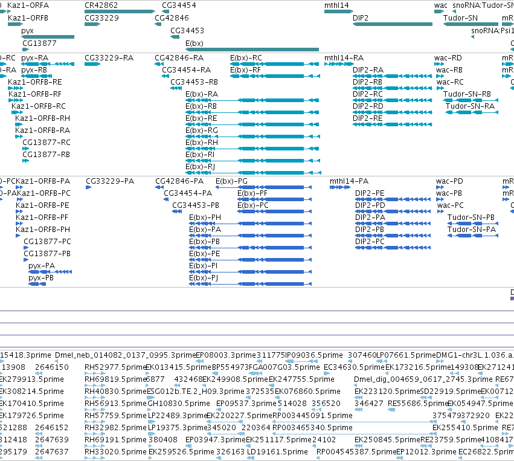Open protein mthl14-PA
The height and width of the screenshot is (461, 514).
tap(349, 181)
